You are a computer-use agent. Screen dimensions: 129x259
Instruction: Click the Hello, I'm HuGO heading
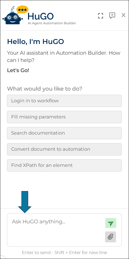coord(35,42)
